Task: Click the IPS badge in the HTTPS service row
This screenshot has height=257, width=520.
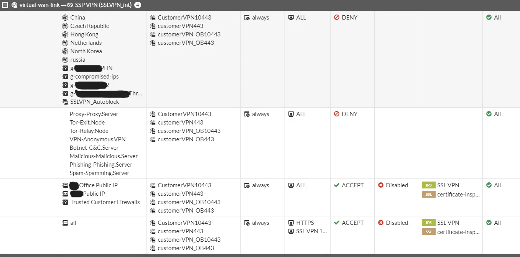Action: [x=428, y=223]
